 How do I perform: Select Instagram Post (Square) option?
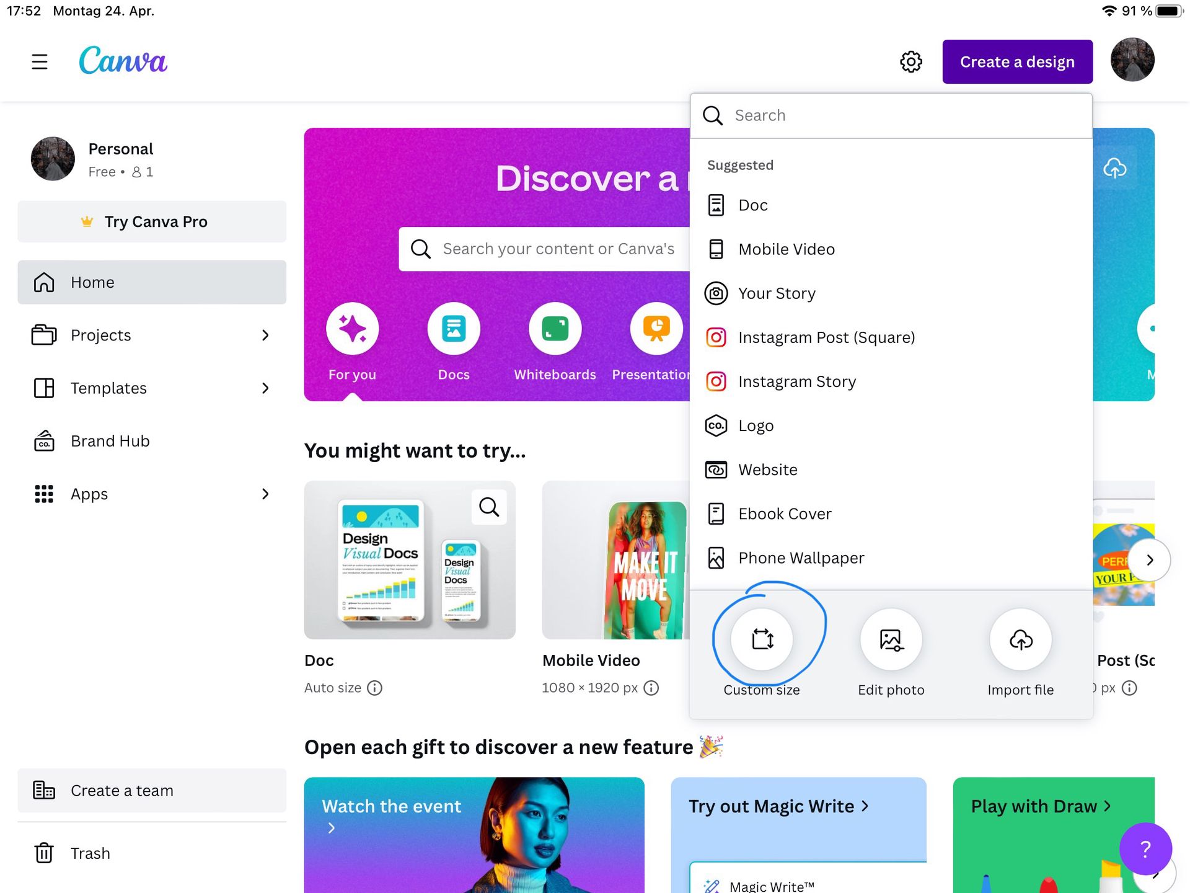coord(891,337)
